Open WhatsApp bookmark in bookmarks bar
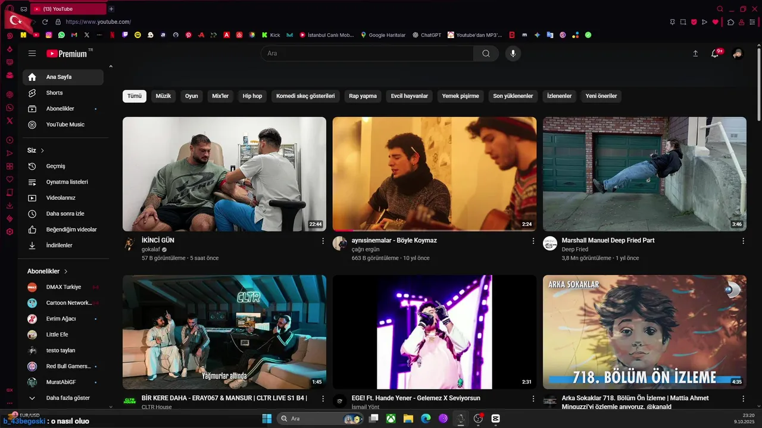Viewport: 762px width, 428px height. (x=61, y=35)
